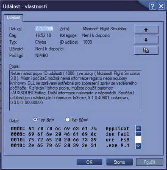Click the Popis label

coord(15,66)
